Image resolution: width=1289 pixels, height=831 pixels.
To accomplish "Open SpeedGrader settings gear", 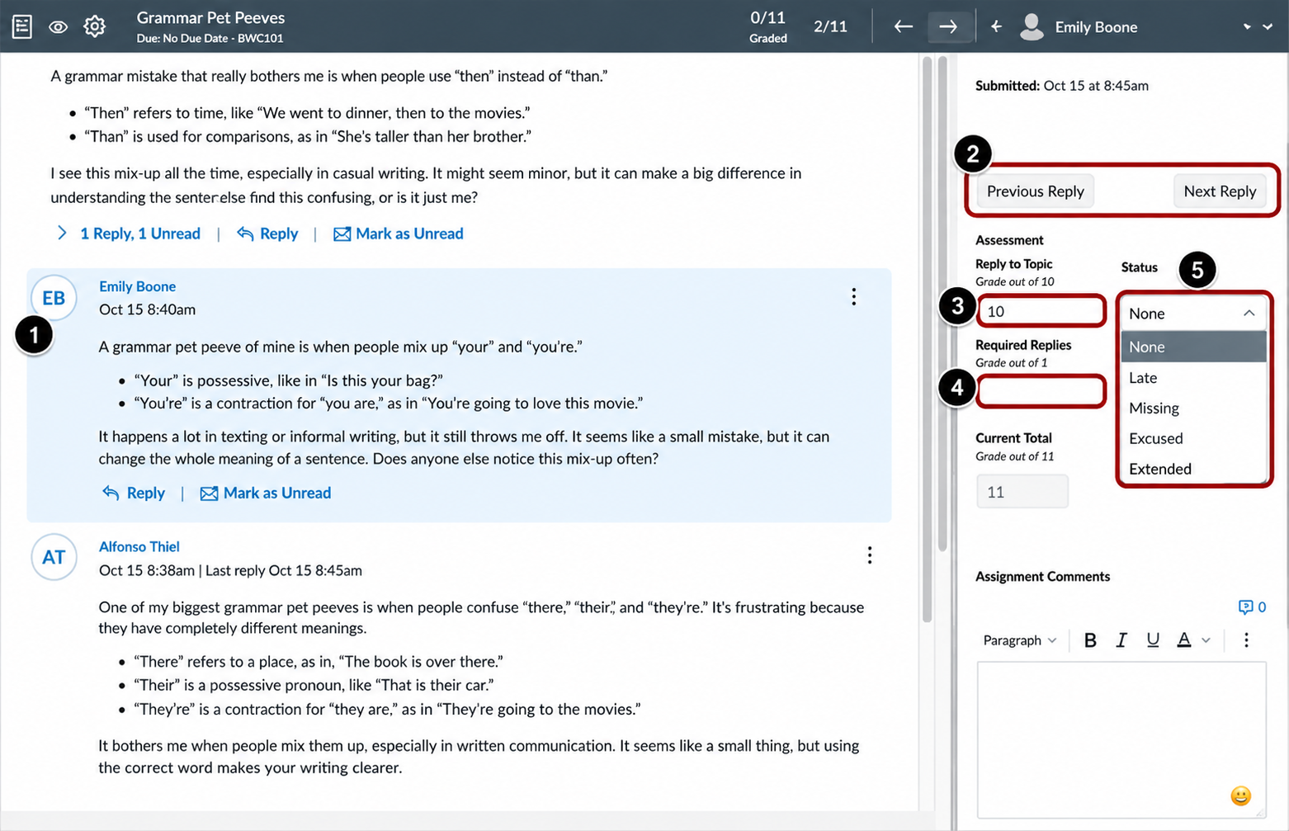I will coord(95,26).
